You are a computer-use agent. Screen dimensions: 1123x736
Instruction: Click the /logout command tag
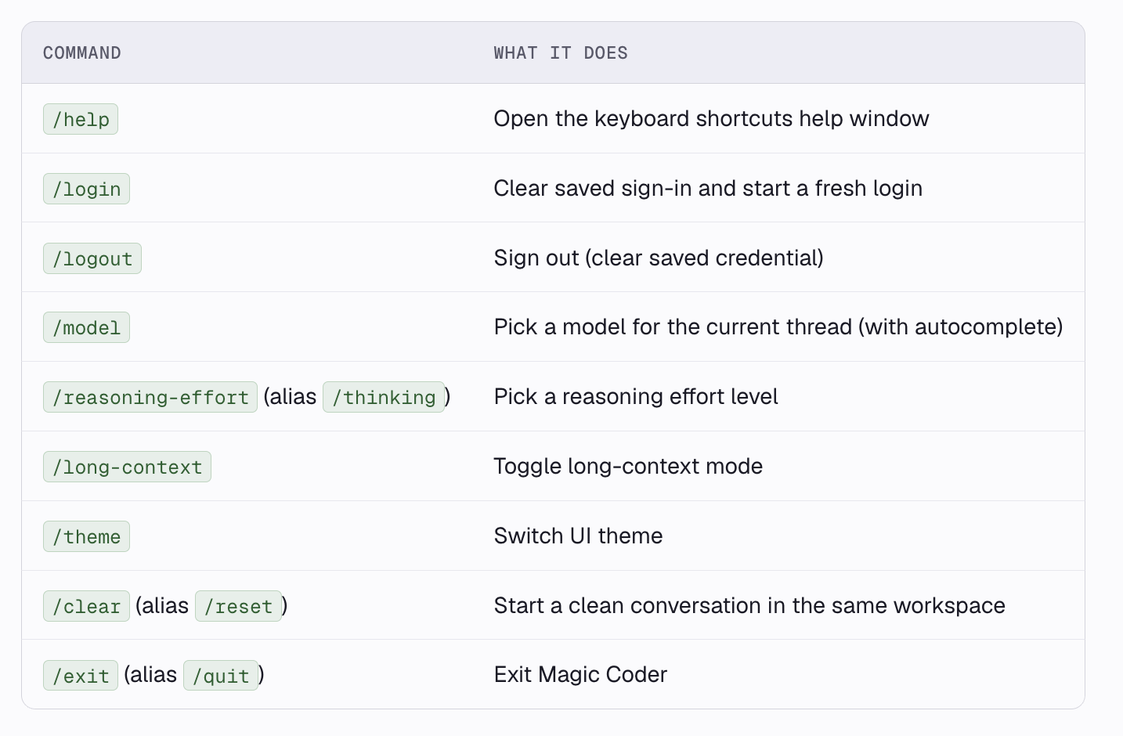point(92,258)
